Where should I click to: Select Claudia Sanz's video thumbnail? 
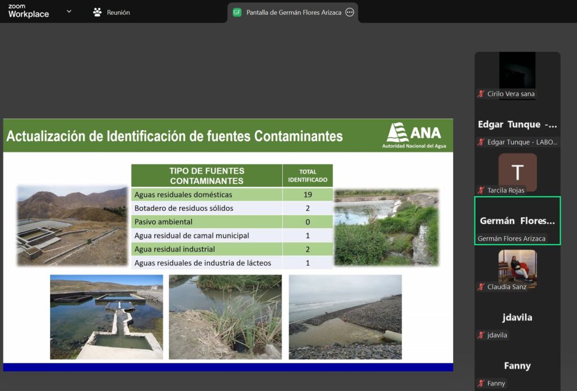(x=517, y=267)
